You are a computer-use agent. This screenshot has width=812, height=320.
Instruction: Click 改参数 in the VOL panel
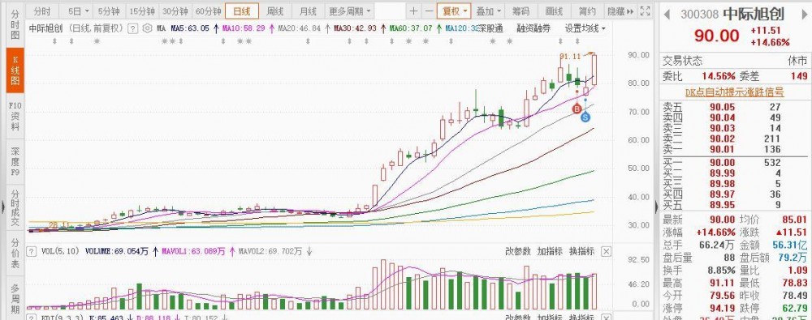coord(518,251)
